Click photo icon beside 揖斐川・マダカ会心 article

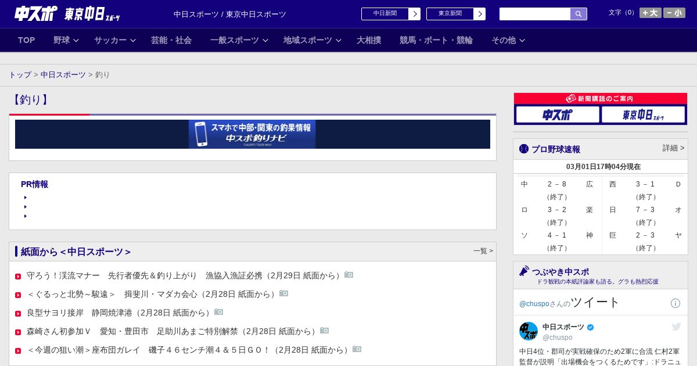coord(283,293)
